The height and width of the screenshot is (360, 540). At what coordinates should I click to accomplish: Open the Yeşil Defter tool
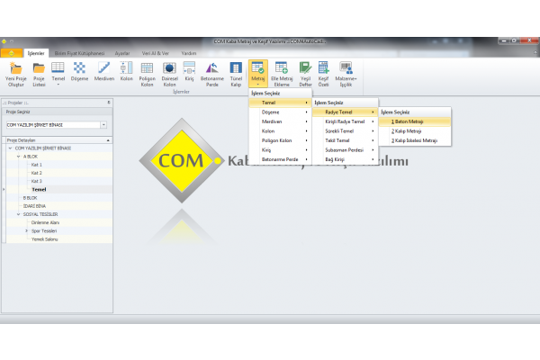[305, 74]
